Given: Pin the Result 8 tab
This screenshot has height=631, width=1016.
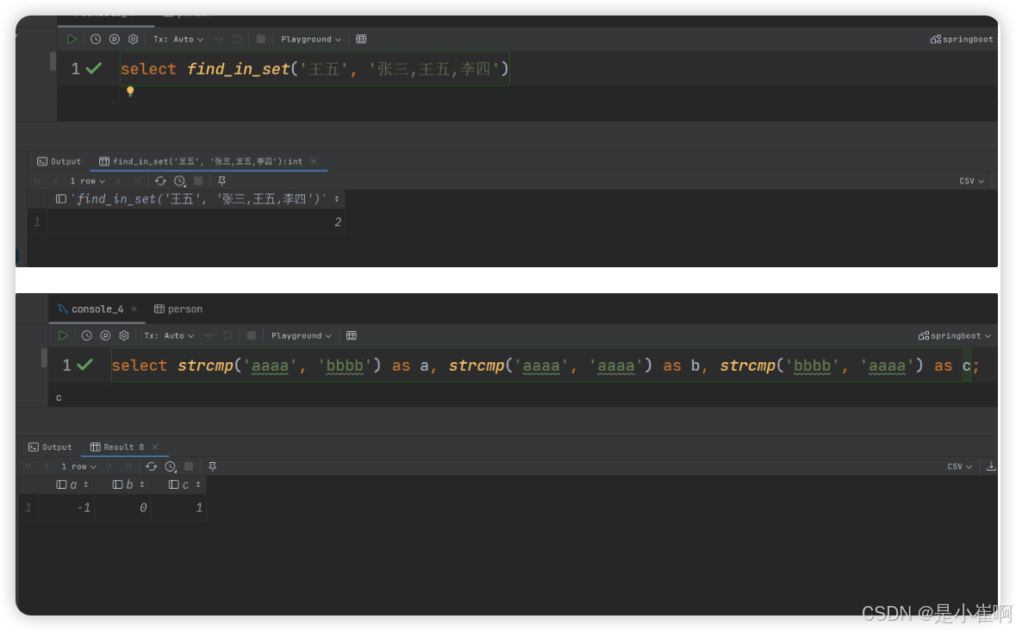Looking at the screenshot, I should [x=212, y=466].
